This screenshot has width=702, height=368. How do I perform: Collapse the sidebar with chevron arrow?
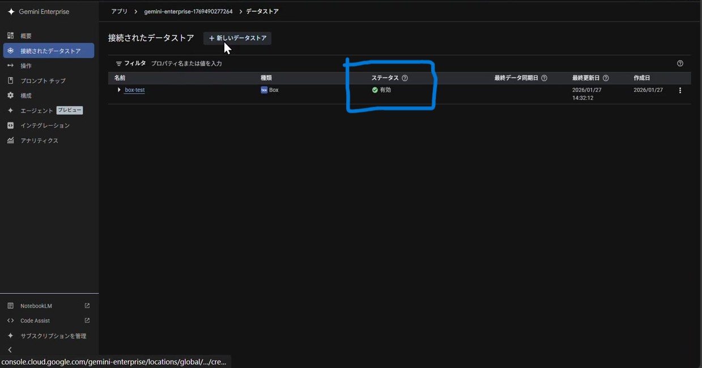pos(10,350)
